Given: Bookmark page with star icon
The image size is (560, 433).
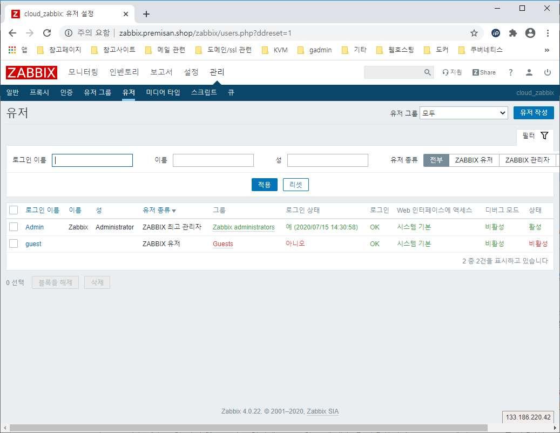Looking at the screenshot, I should (x=474, y=33).
